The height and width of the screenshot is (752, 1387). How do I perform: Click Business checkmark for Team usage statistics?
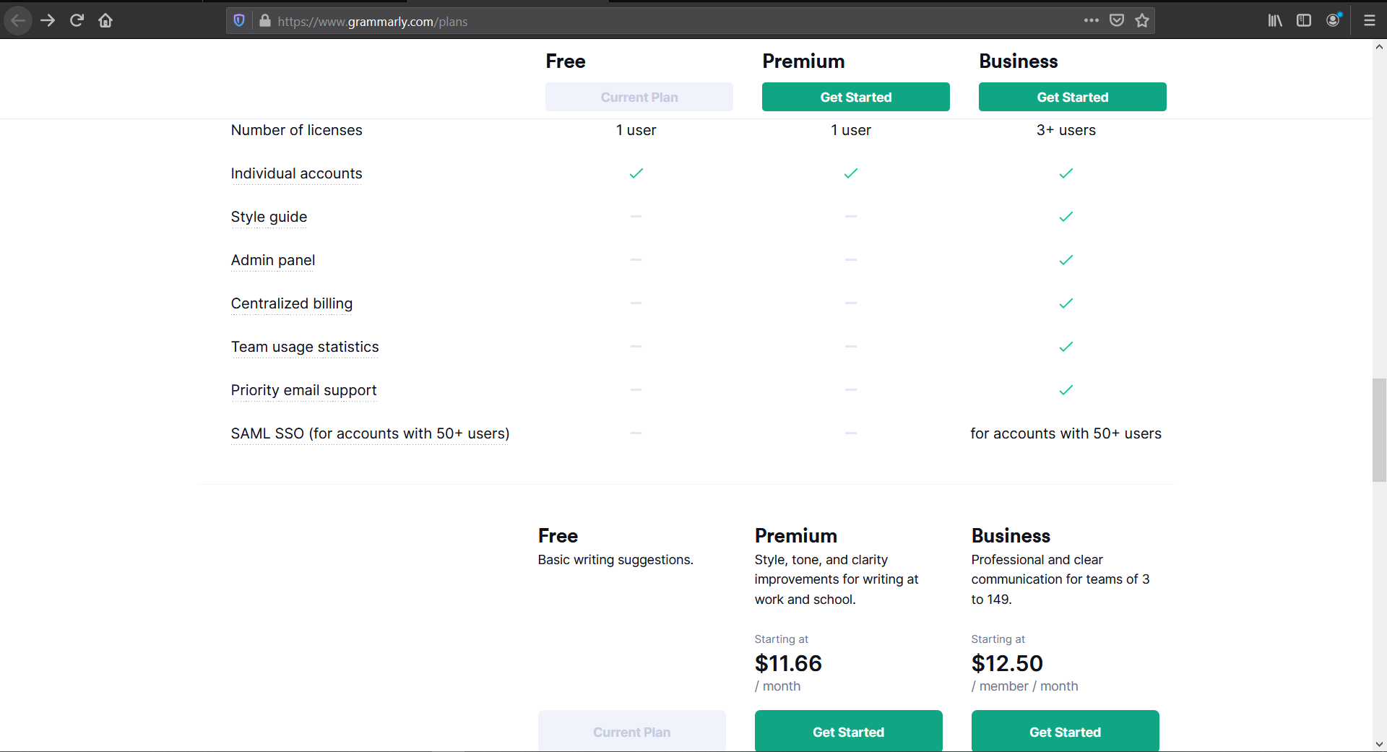(1066, 347)
